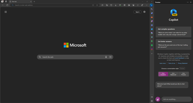Open the Learn more link
The width and height of the screenshot is (193, 103).
click(162, 63)
